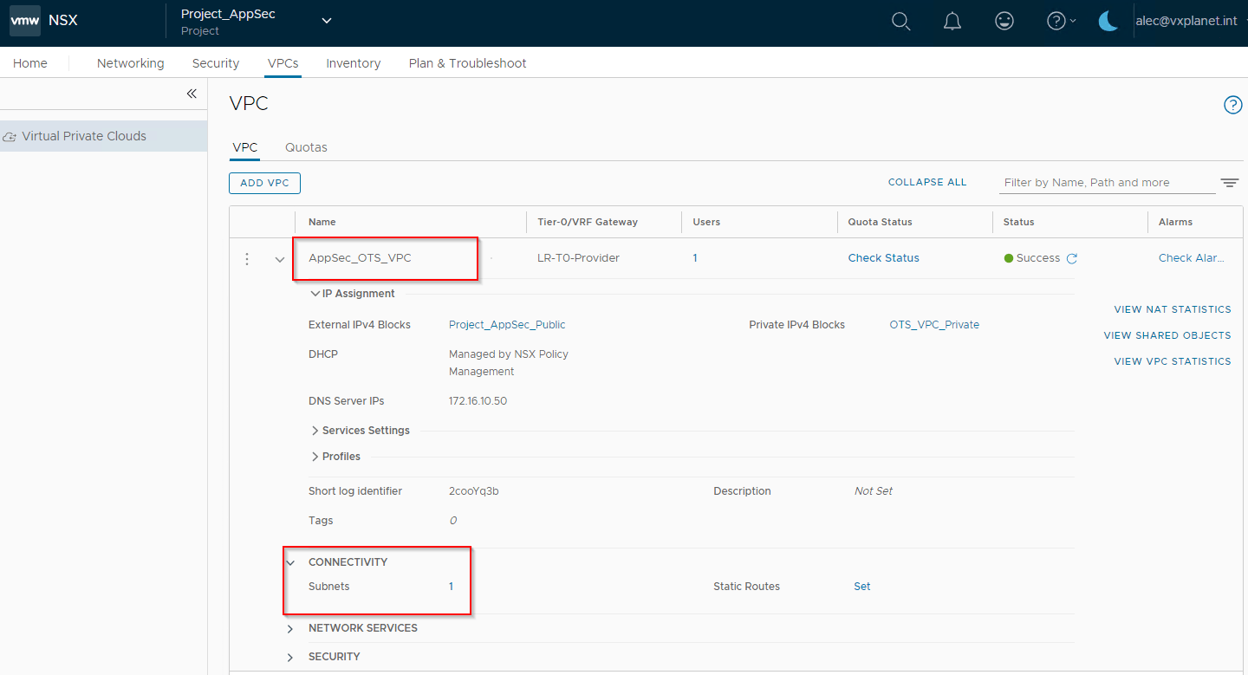Screen dimensions: 1248x675
Task: Click the Alarms column header
Action: tap(1176, 222)
